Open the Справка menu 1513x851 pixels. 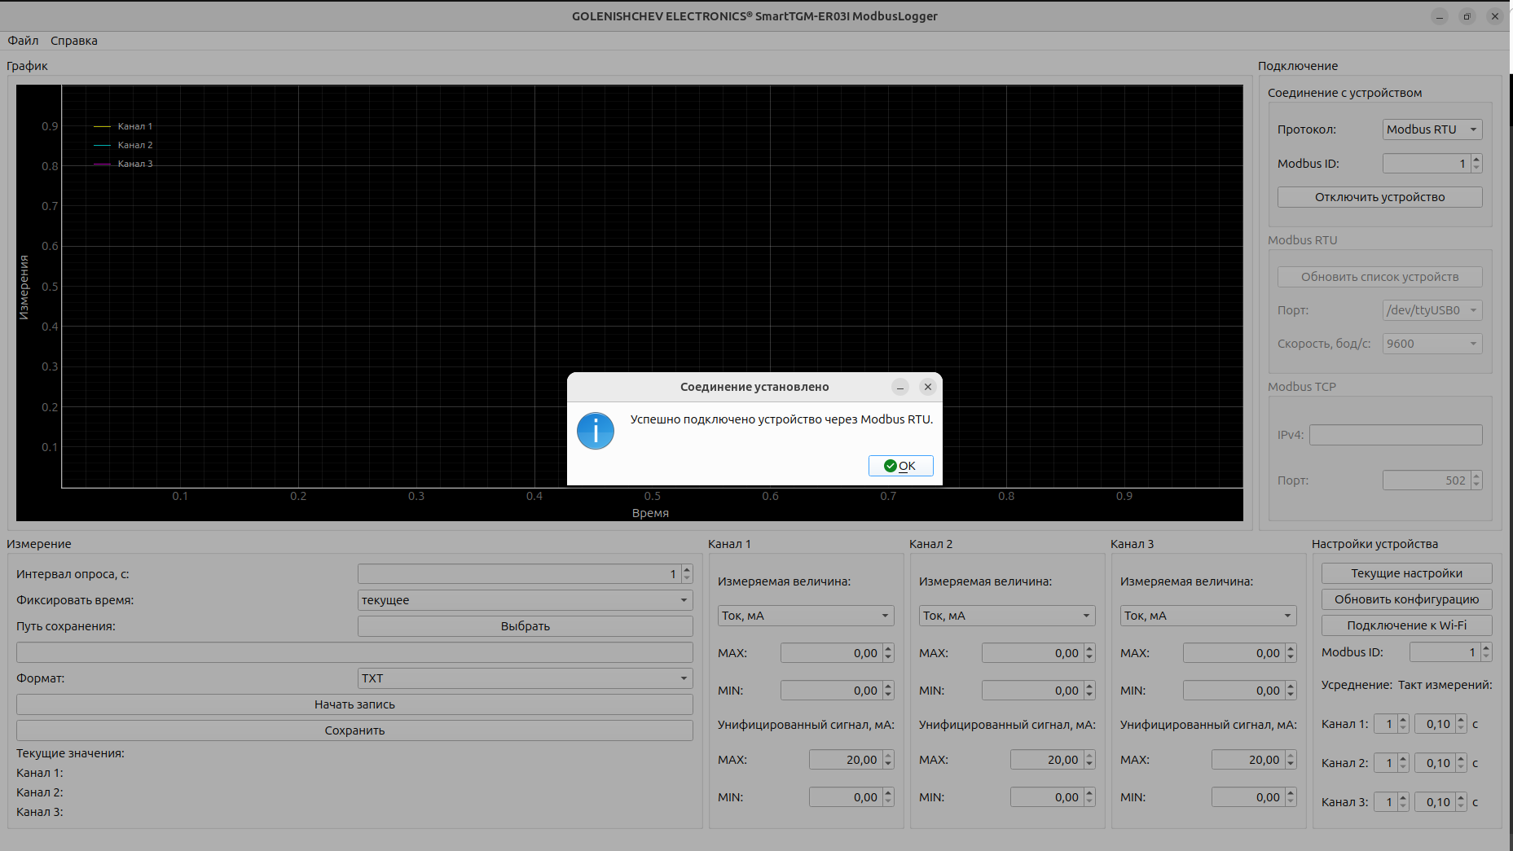[73, 41]
